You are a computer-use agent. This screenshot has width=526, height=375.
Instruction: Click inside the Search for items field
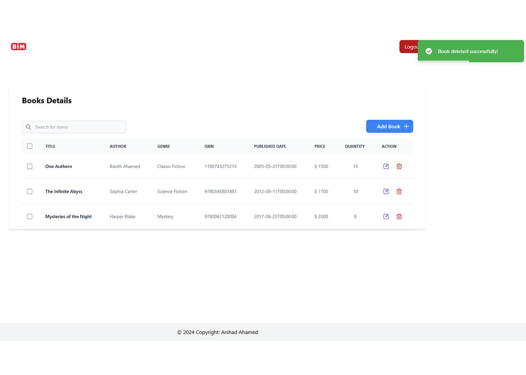pos(75,127)
